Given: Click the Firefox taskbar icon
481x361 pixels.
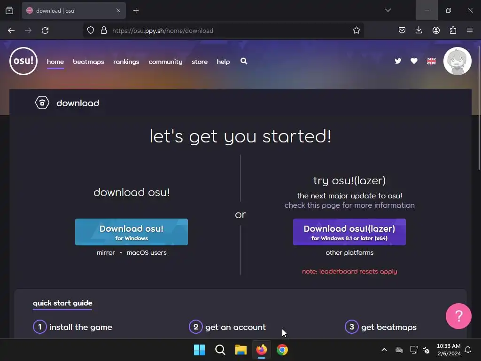Looking at the screenshot, I should 261,350.
